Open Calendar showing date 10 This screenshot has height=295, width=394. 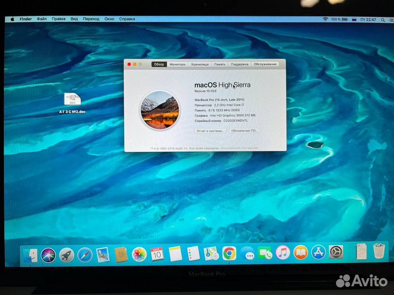157,254
